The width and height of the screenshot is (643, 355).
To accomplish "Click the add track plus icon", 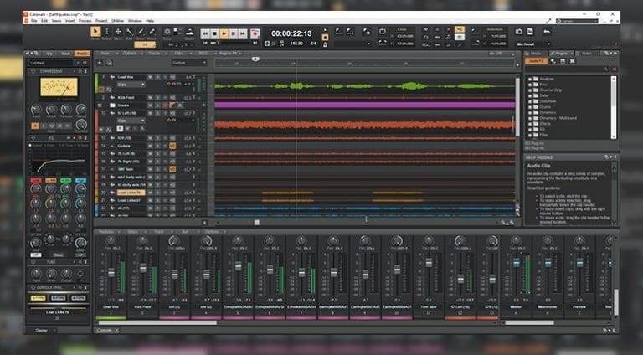I will coord(100,63).
